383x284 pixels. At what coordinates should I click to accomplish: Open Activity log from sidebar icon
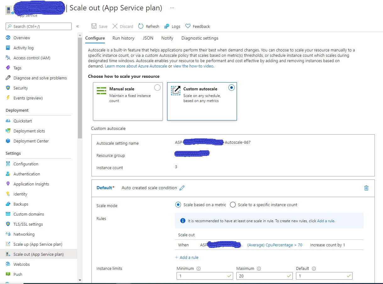(8, 48)
